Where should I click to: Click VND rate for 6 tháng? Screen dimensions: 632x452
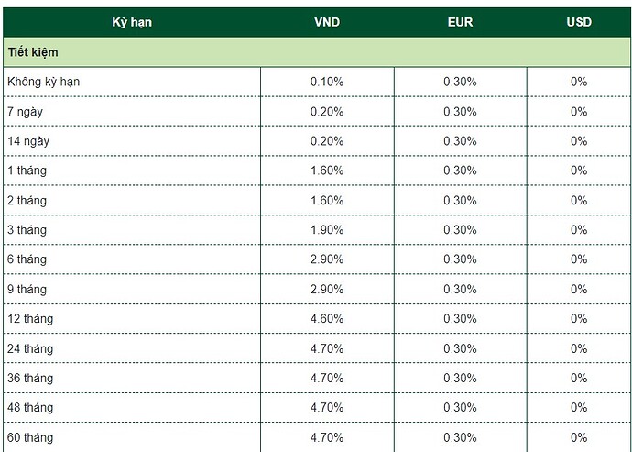tap(327, 259)
